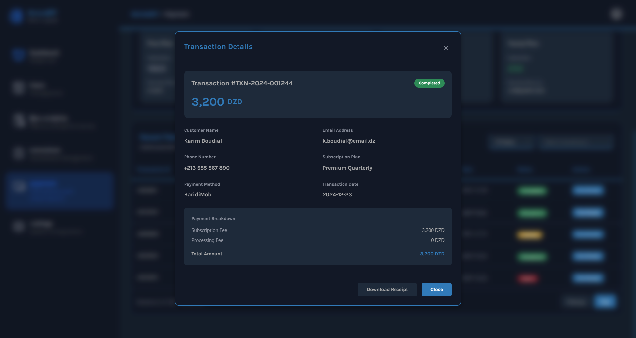Select the customer name Karim Boudiaf
This screenshot has width=636, height=338.
pyautogui.click(x=203, y=141)
